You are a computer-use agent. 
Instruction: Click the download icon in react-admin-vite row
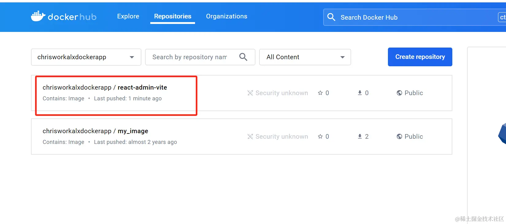tap(360, 93)
